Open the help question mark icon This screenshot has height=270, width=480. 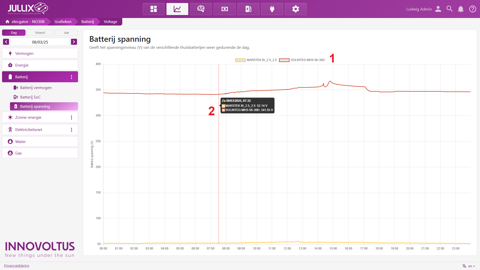click(x=472, y=9)
